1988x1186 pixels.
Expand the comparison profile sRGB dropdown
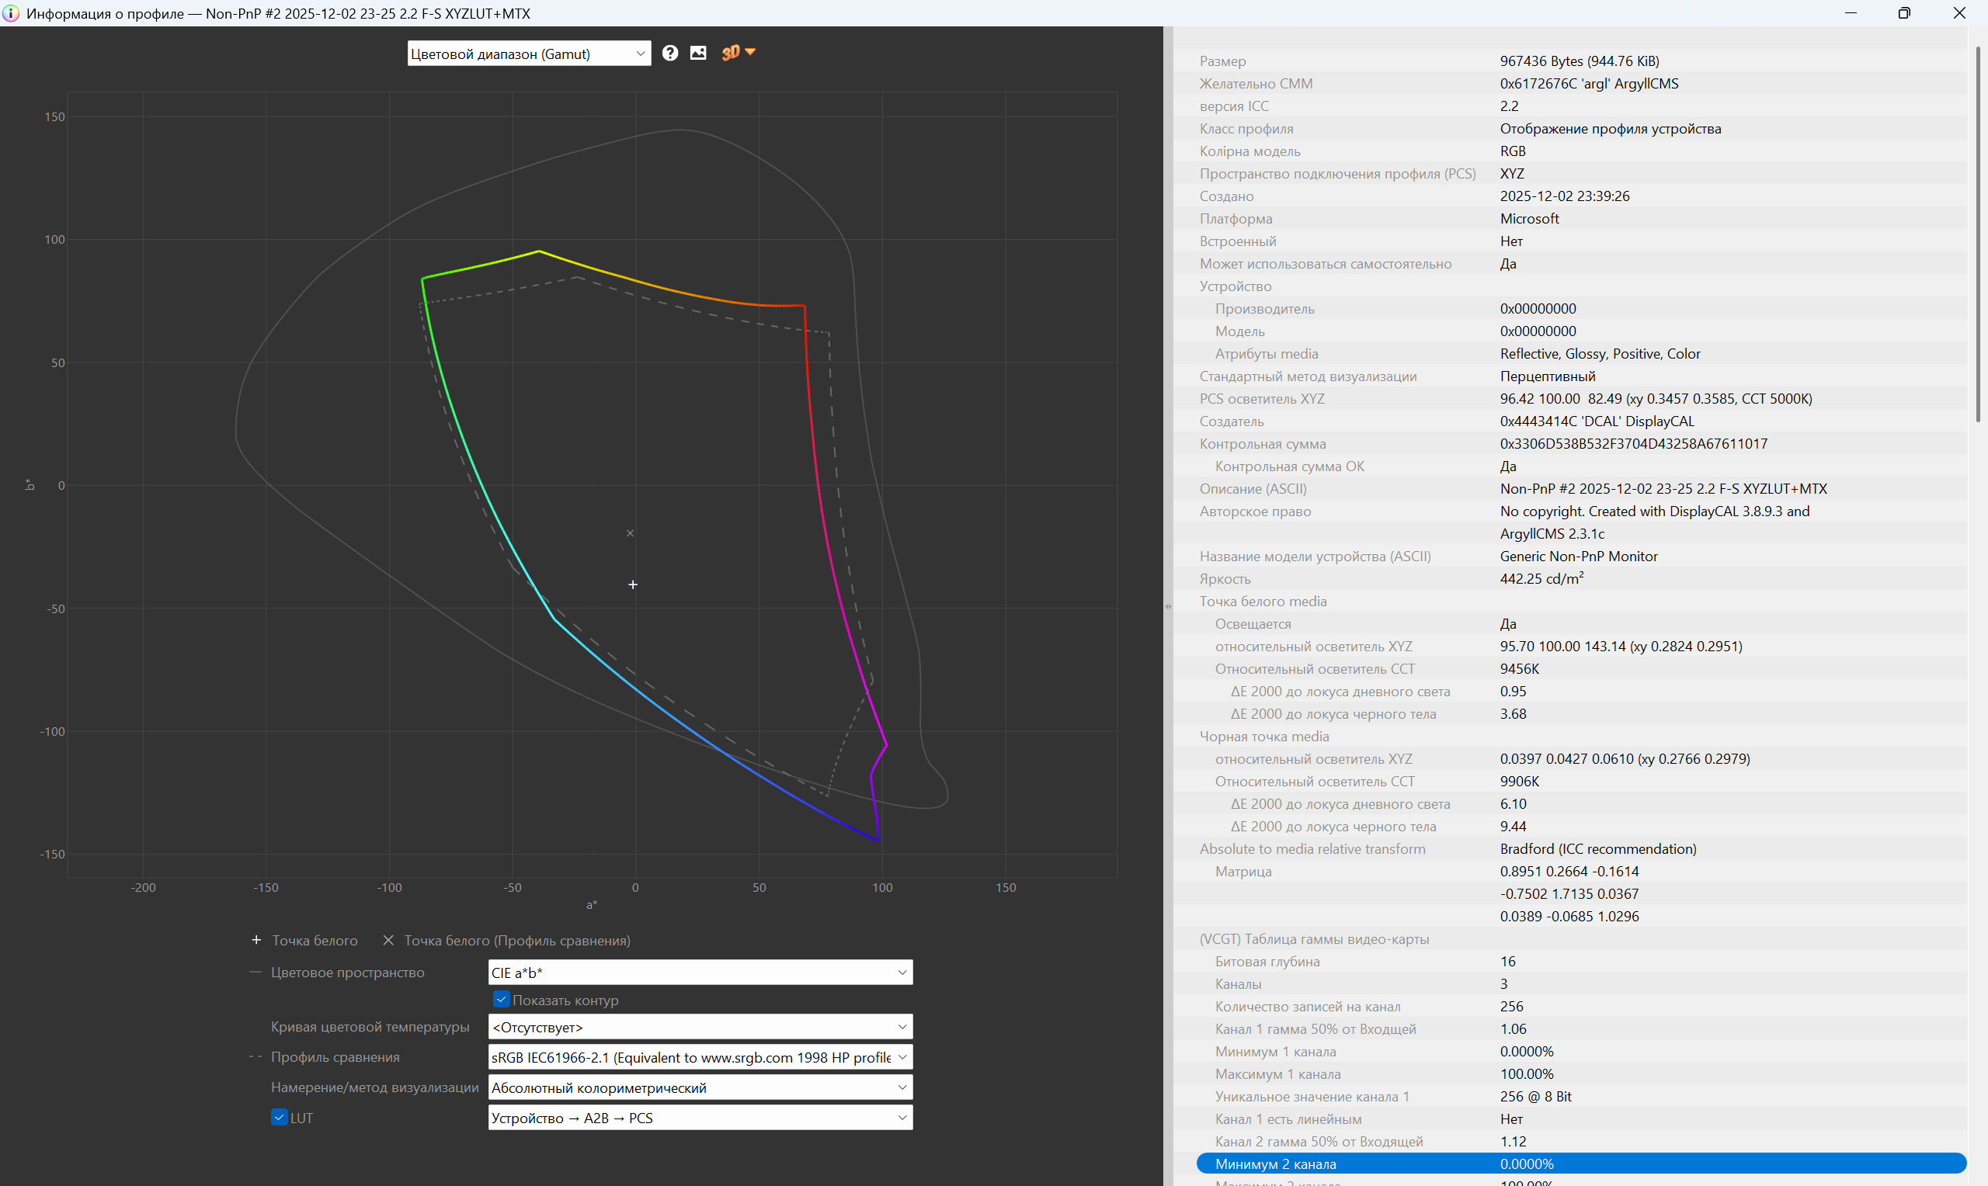[700, 1057]
